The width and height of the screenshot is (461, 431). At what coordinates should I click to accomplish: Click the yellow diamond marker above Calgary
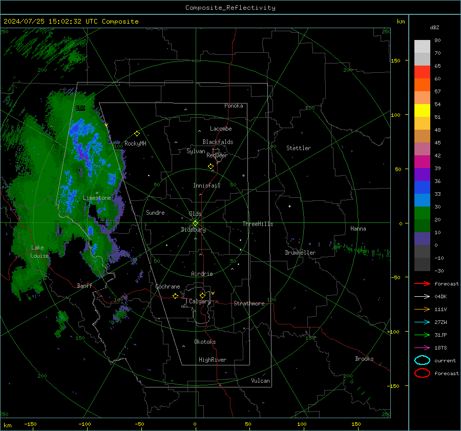pos(202,295)
